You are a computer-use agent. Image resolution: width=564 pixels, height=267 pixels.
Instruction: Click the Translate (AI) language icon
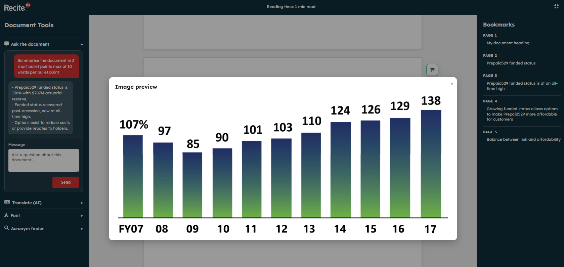click(7, 203)
